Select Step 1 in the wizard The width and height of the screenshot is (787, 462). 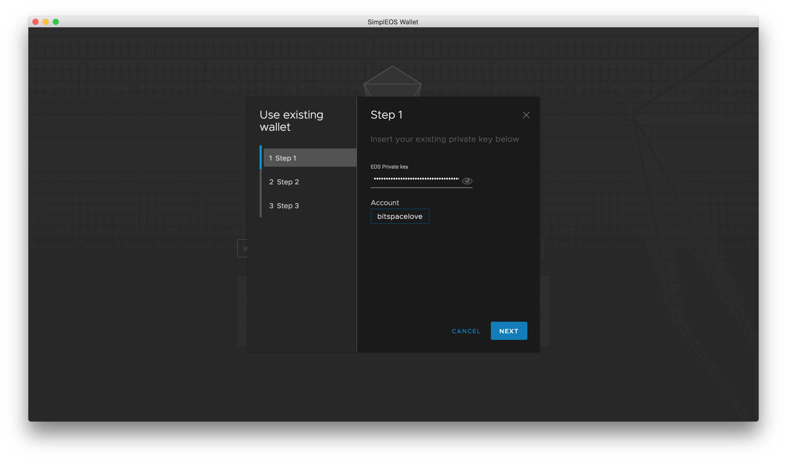coord(310,158)
